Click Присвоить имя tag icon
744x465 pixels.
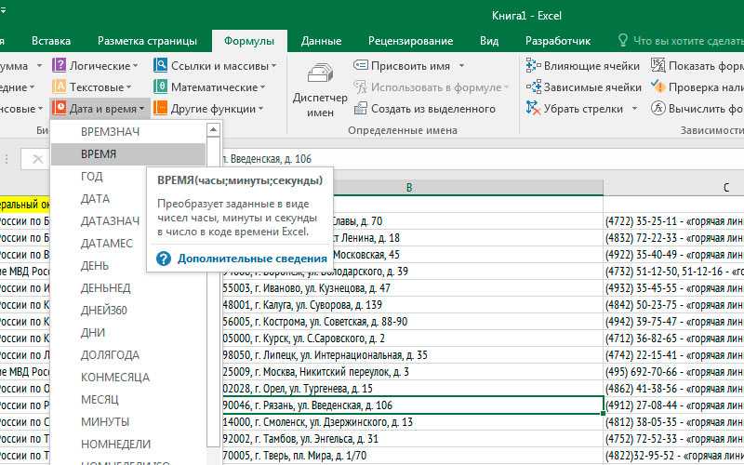(361, 65)
